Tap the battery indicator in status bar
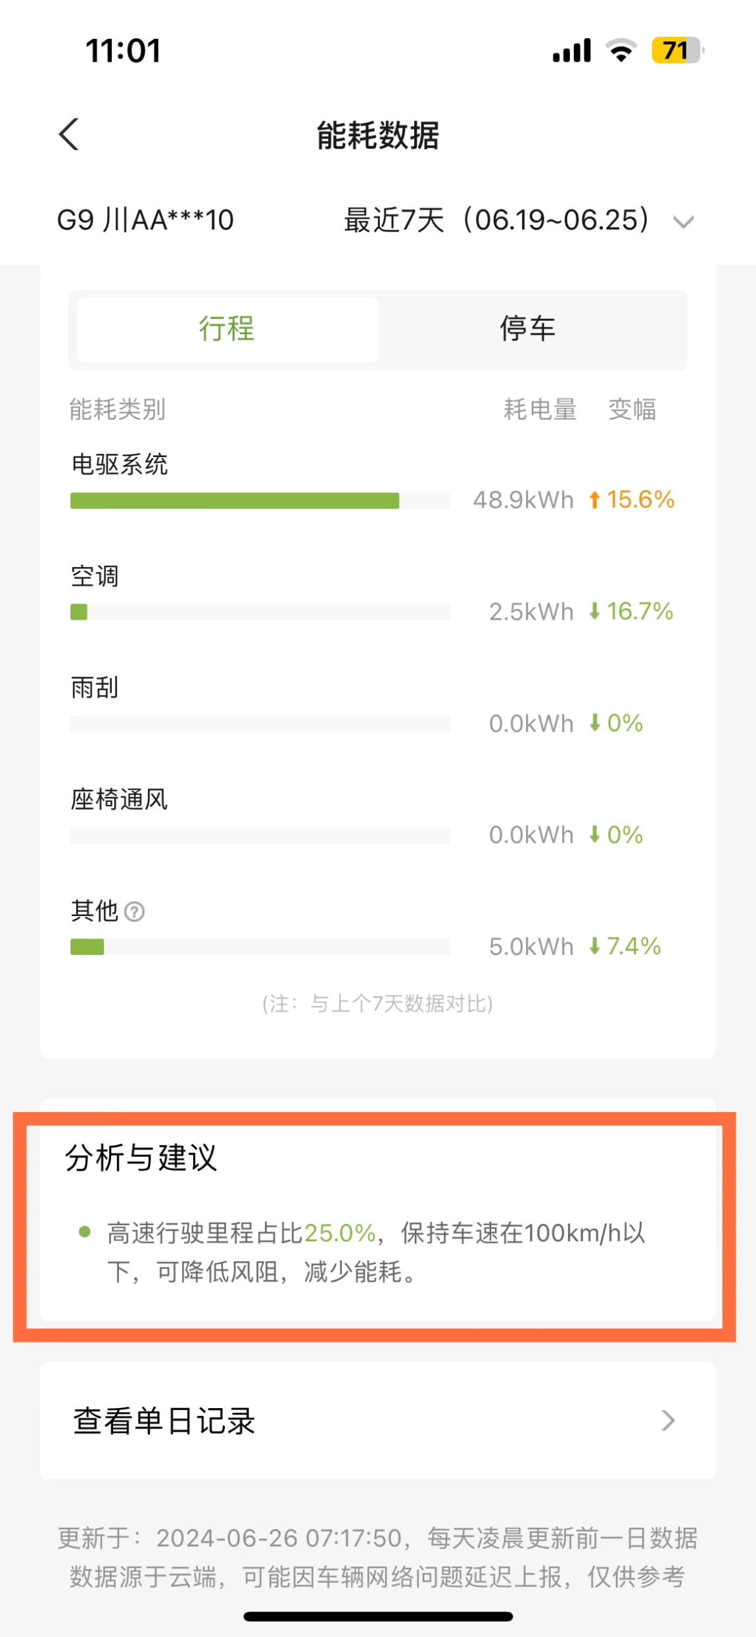 [678, 51]
